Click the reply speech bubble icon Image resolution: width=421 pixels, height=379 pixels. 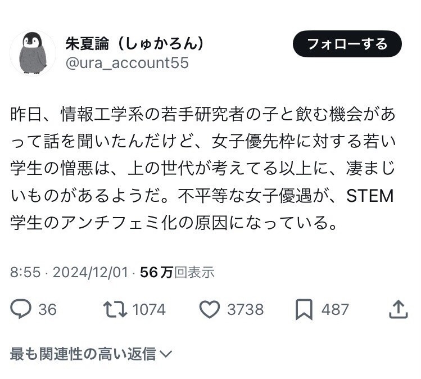point(21,309)
